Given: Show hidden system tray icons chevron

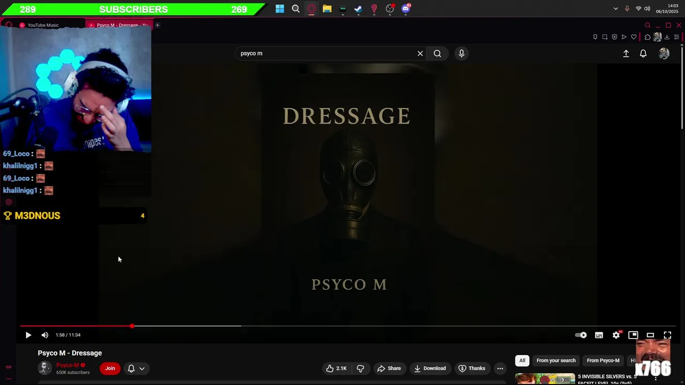Looking at the screenshot, I should pyautogui.click(x=615, y=9).
